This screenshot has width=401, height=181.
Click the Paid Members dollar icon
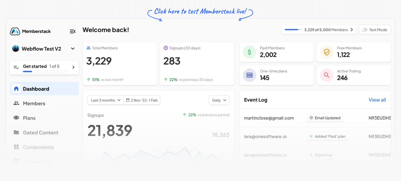pos(250,52)
